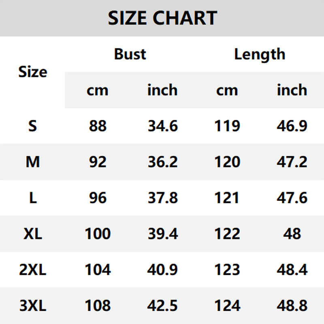The width and height of the screenshot is (324, 324).
Task: Select the cm subheader under Bust
Action: pos(98,90)
